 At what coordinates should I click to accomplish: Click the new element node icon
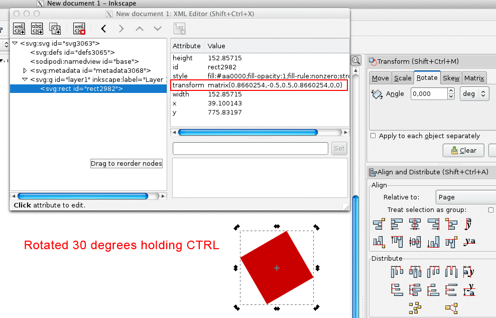click(x=19, y=28)
